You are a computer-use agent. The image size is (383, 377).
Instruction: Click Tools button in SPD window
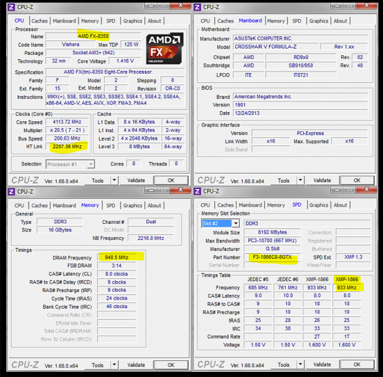click(284, 365)
